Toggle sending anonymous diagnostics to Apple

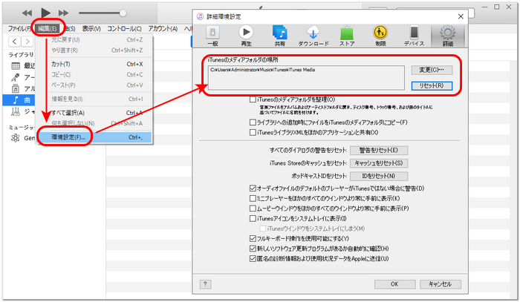click(253, 259)
